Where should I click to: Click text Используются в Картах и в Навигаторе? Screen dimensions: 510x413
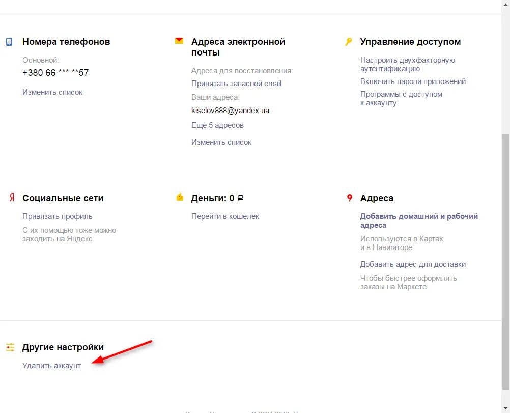(402, 243)
